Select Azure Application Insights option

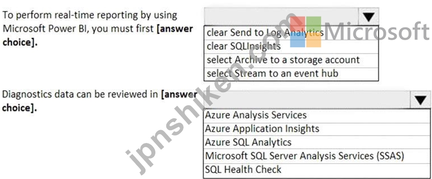click(317, 129)
